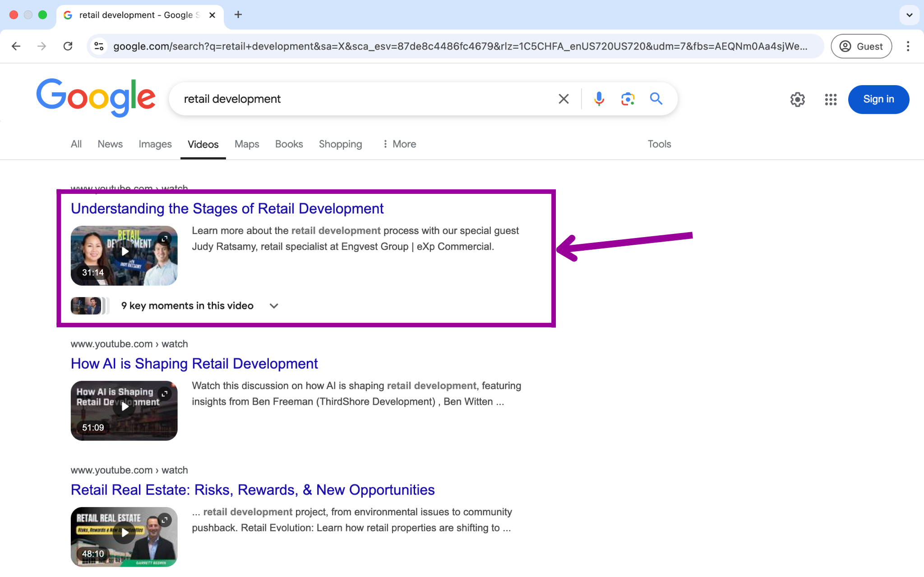Reload the current page
The image size is (924, 577).
(68, 46)
